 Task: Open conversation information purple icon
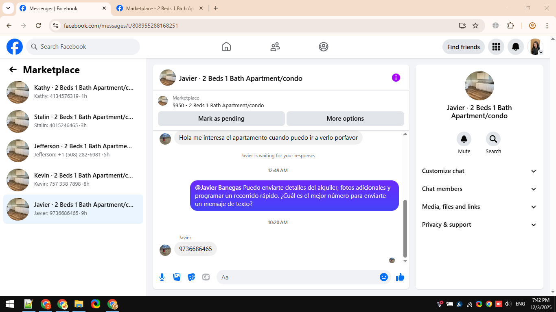tap(396, 78)
